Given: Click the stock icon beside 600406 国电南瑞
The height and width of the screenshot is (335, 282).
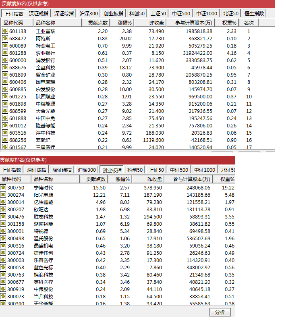Looking at the screenshot, I should pos(5,82).
